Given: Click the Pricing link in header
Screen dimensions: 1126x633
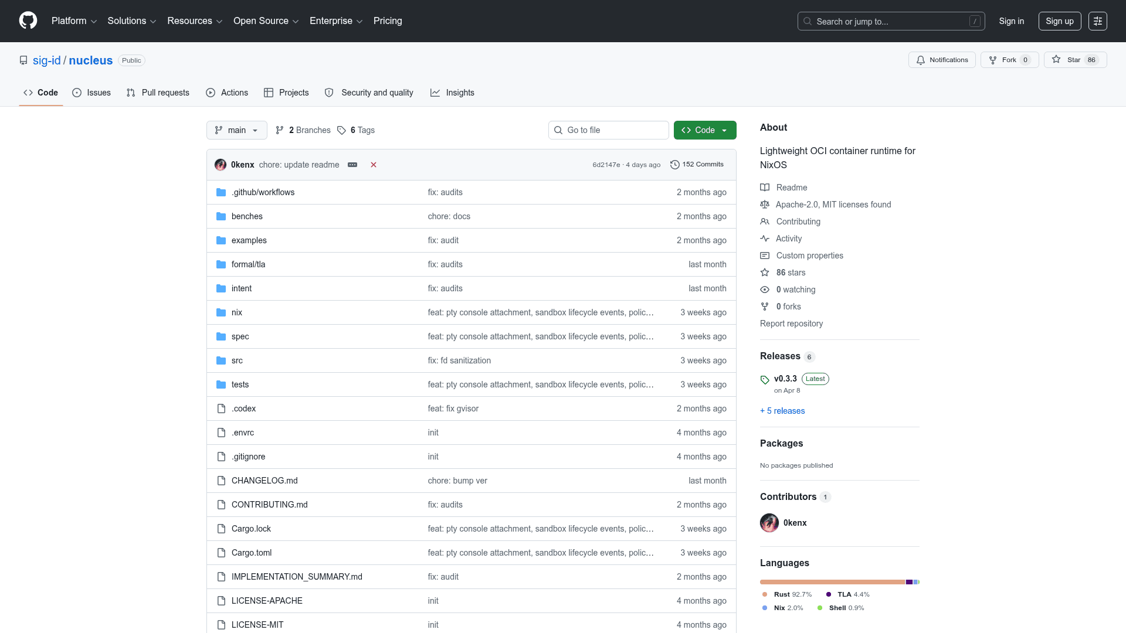Looking at the screenshot, I should pyautogui.click(x=388, y=21).
